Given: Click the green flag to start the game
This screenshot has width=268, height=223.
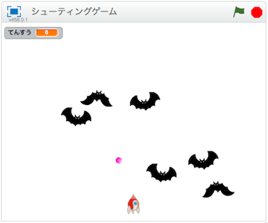Looking at the screenshot, I should click(239, 12).
